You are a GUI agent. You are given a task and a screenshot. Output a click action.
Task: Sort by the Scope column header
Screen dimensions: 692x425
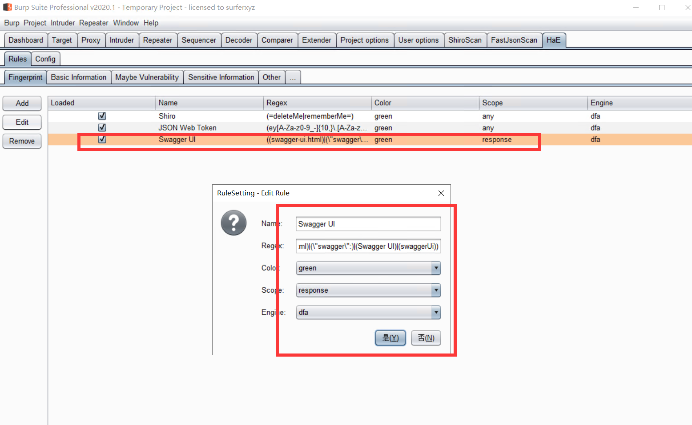534,103
